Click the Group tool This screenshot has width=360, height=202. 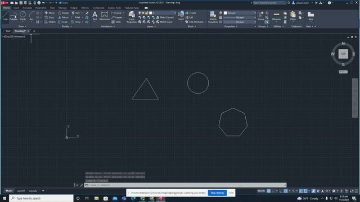260,16
